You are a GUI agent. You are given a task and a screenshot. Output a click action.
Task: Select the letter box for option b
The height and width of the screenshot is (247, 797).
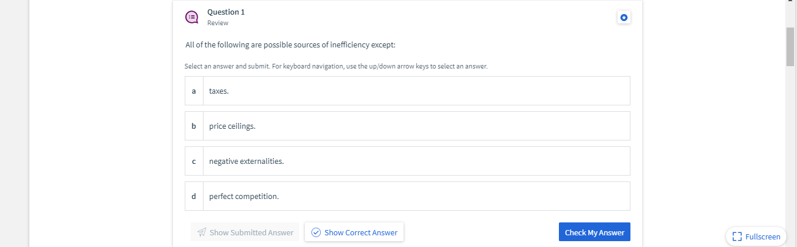click(194, 126)
